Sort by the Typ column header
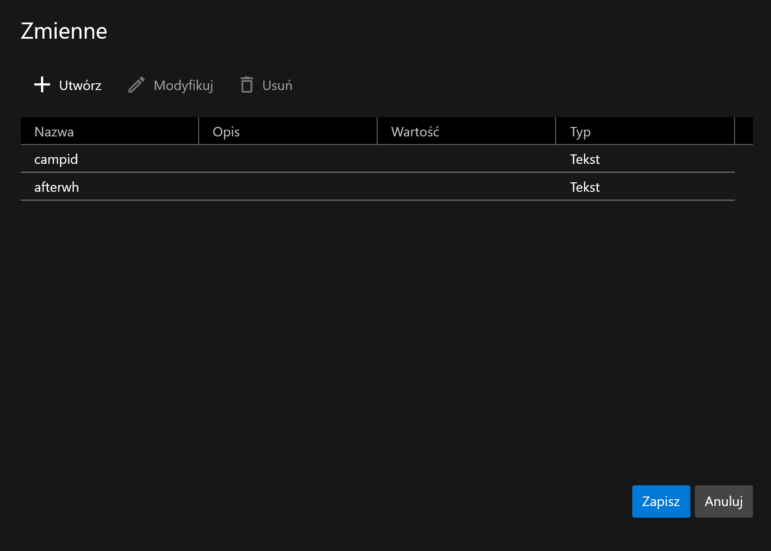771x551 pixels. click(580, 132)
